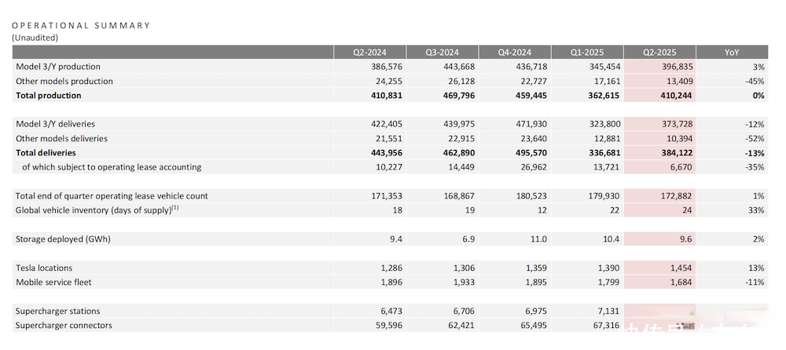
Task: Click the -45% YoY value
Action: [x=753, y=82]
